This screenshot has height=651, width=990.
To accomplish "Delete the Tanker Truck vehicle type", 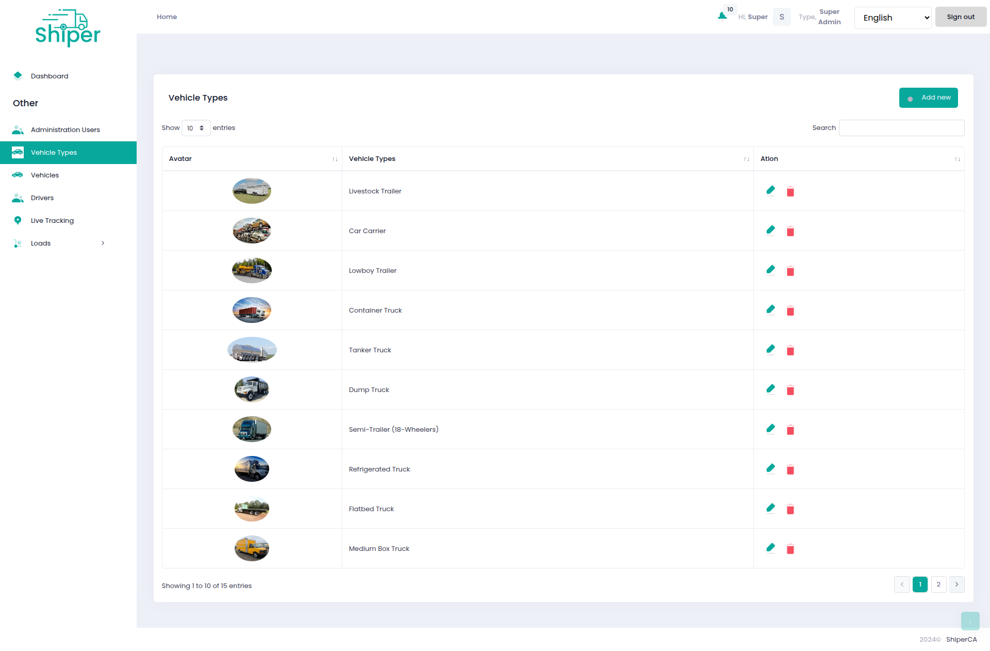I will point(790,350).
